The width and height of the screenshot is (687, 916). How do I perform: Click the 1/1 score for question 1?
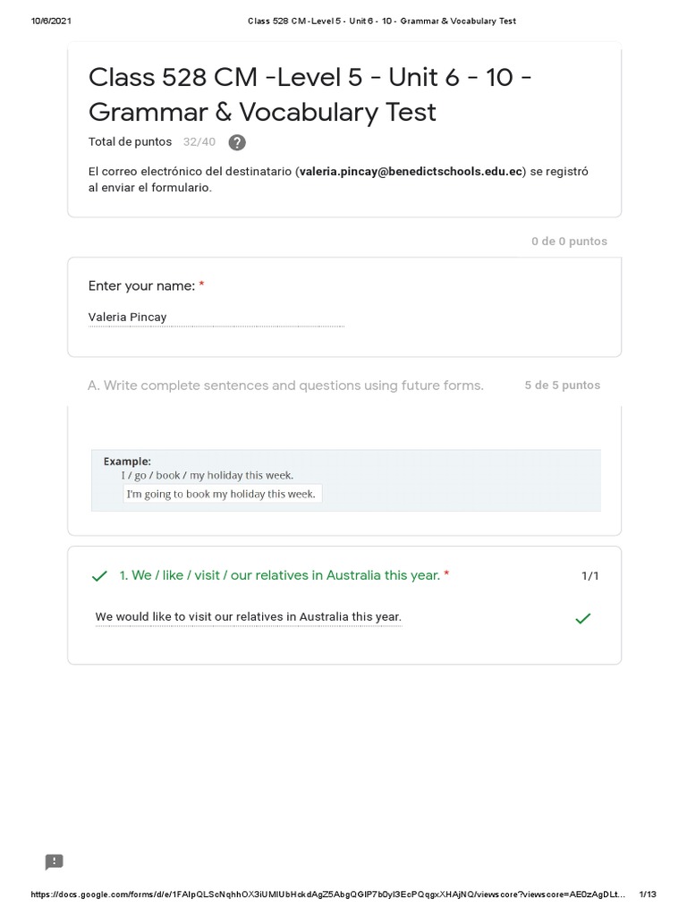589,576
